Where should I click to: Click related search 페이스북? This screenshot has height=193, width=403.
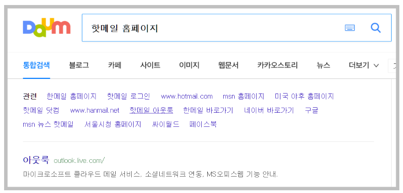[x=203, y=125]
